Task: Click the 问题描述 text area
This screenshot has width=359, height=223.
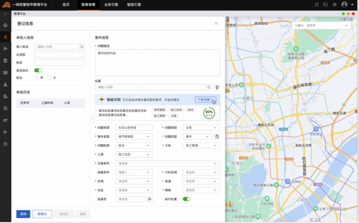Action: pyautogui.click(x=157, y=62)
